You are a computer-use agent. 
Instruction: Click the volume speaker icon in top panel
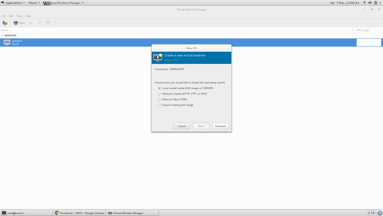tap(370, 3)
